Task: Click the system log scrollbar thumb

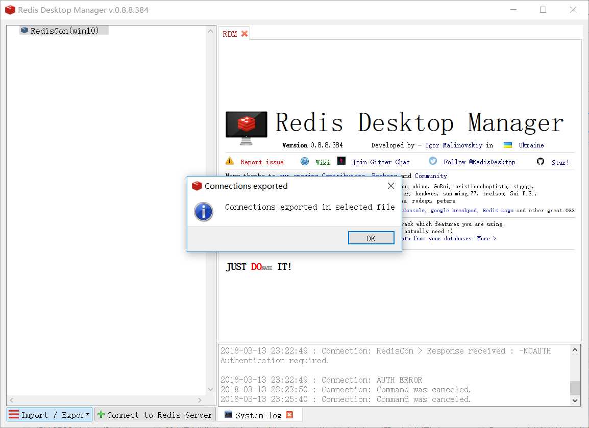Action: pyautogui.click(x=575, y=388)
